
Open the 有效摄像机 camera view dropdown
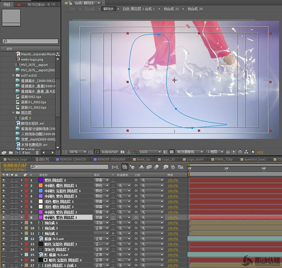coord(190,152)
